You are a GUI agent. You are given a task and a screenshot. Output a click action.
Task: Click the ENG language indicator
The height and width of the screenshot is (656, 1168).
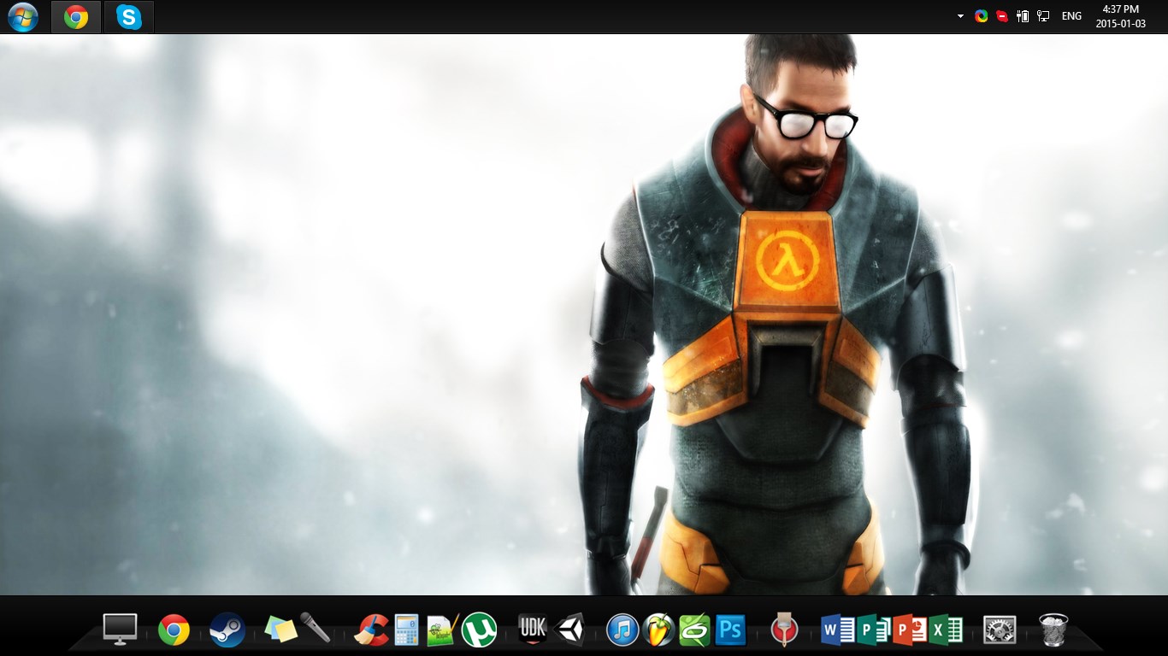tap(1071, 16)
